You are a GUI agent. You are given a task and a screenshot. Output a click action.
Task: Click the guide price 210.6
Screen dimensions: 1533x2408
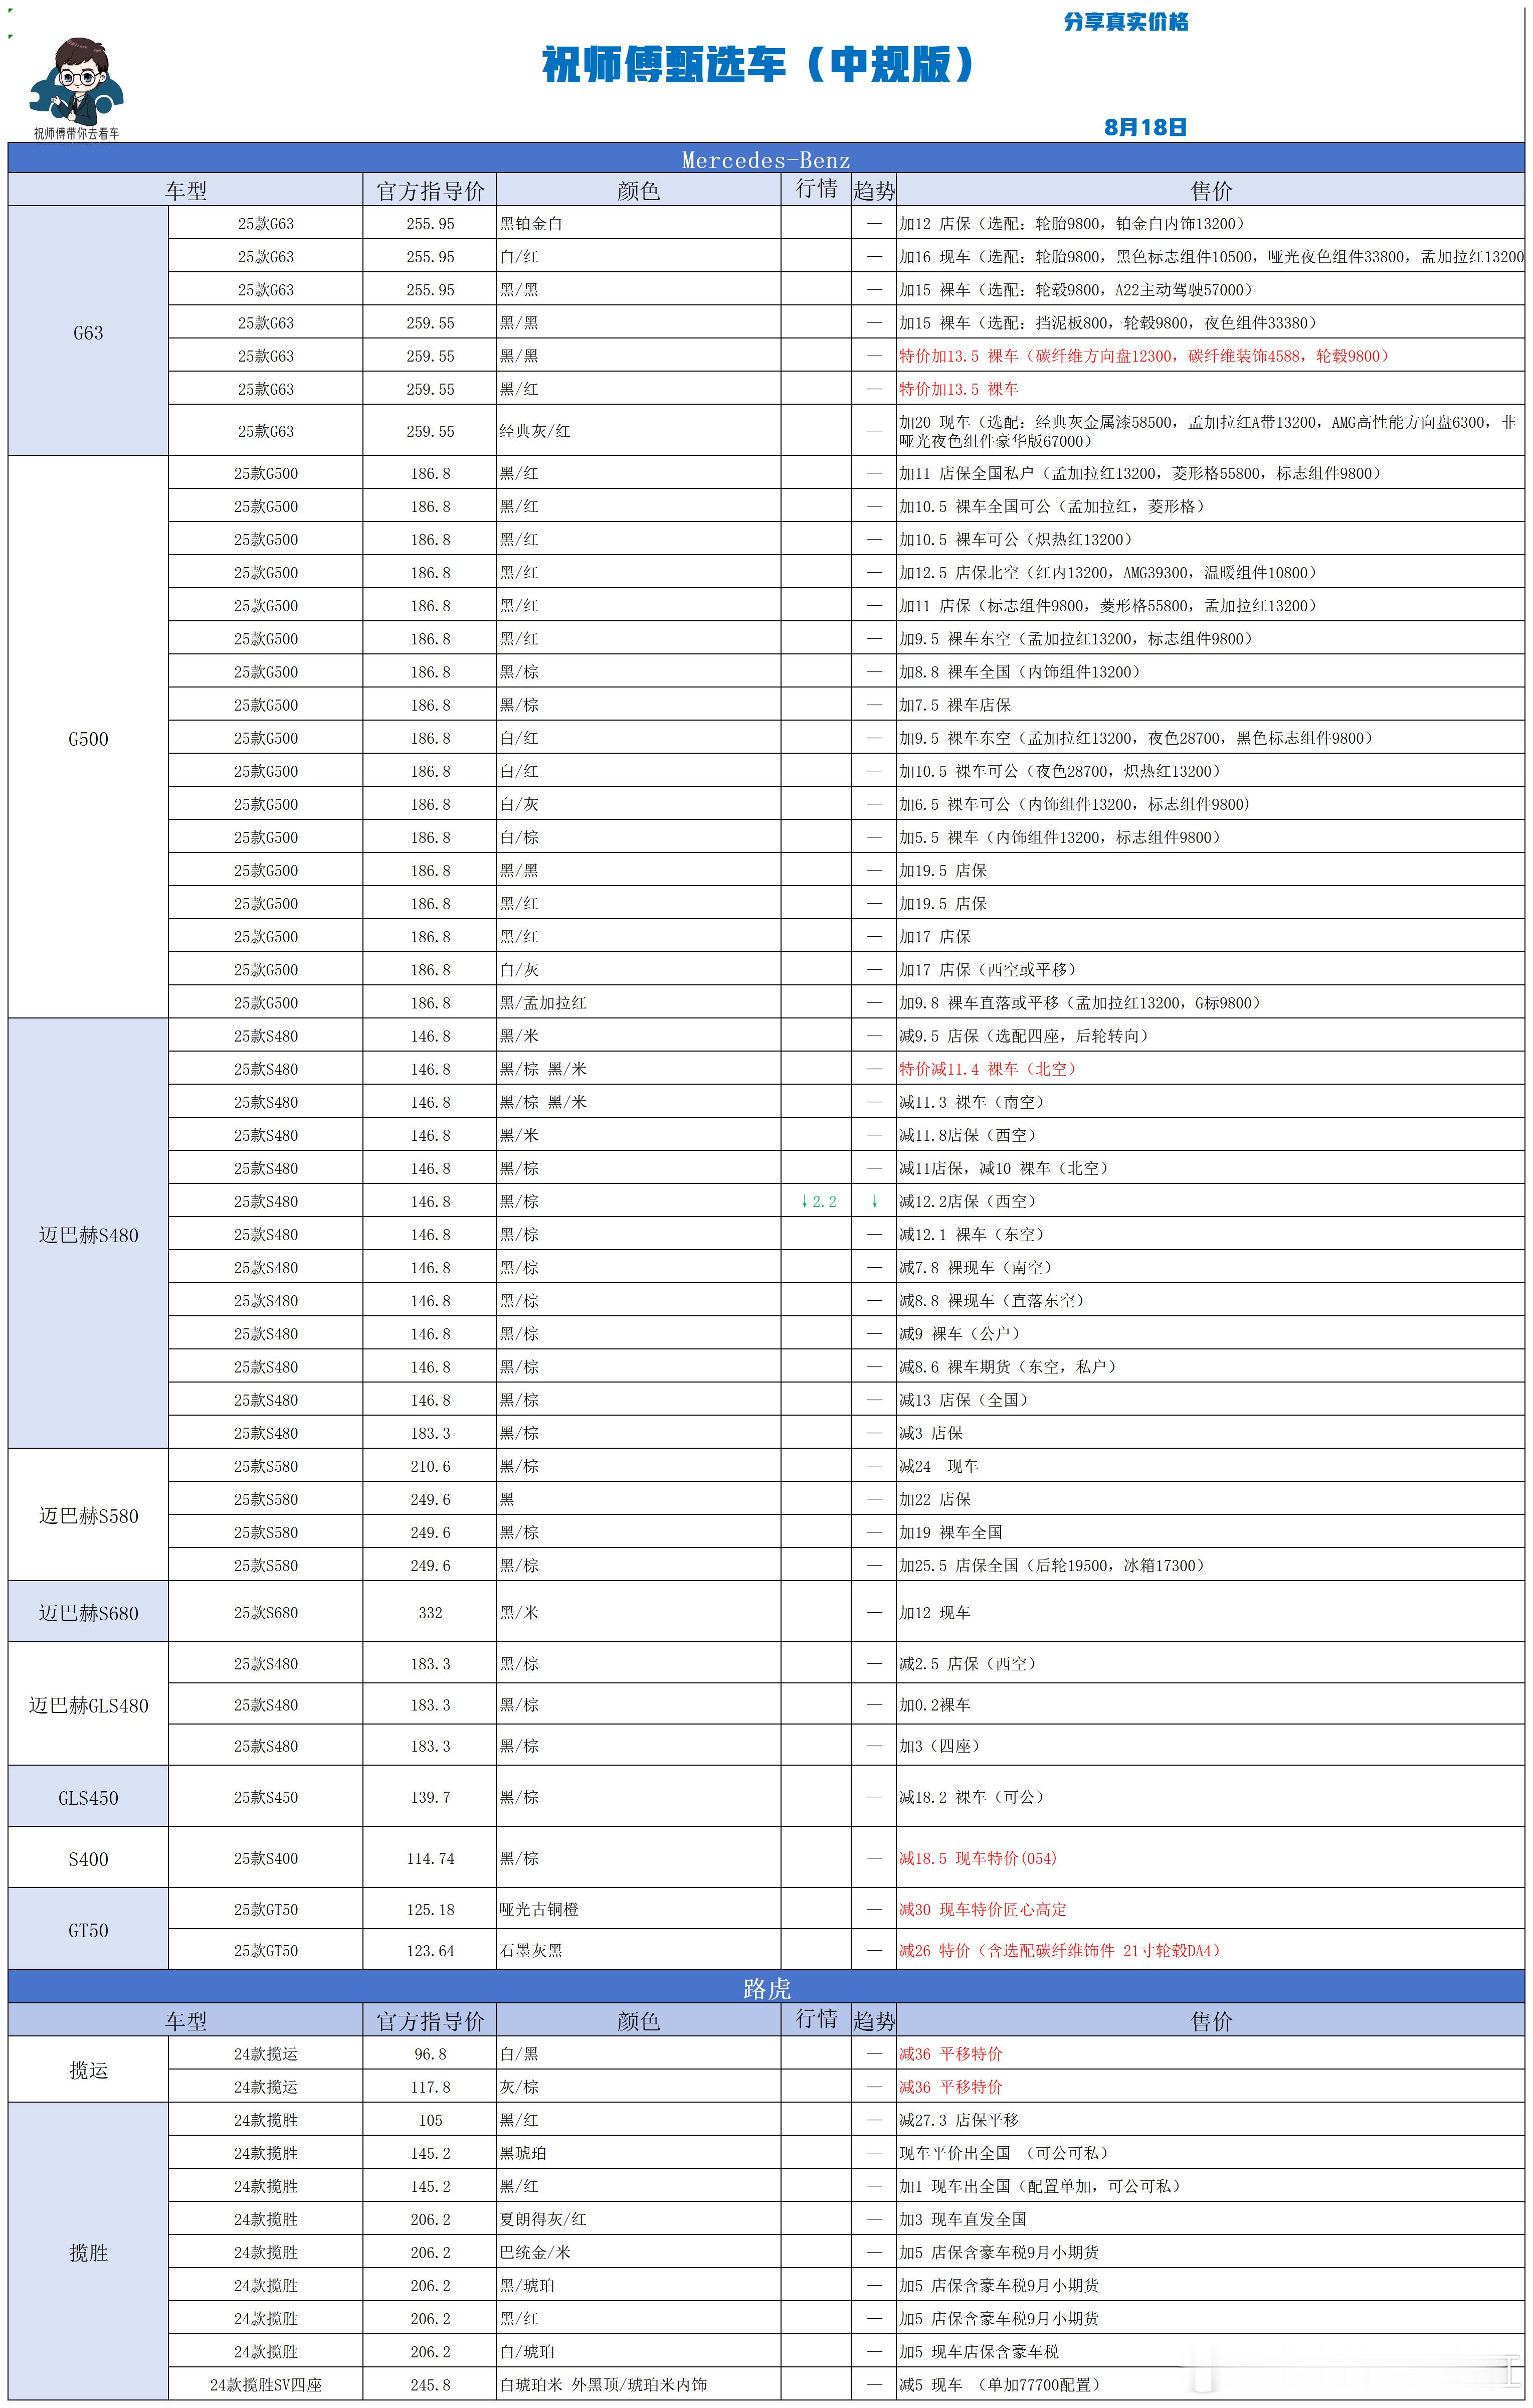[x=430, y=1465]
